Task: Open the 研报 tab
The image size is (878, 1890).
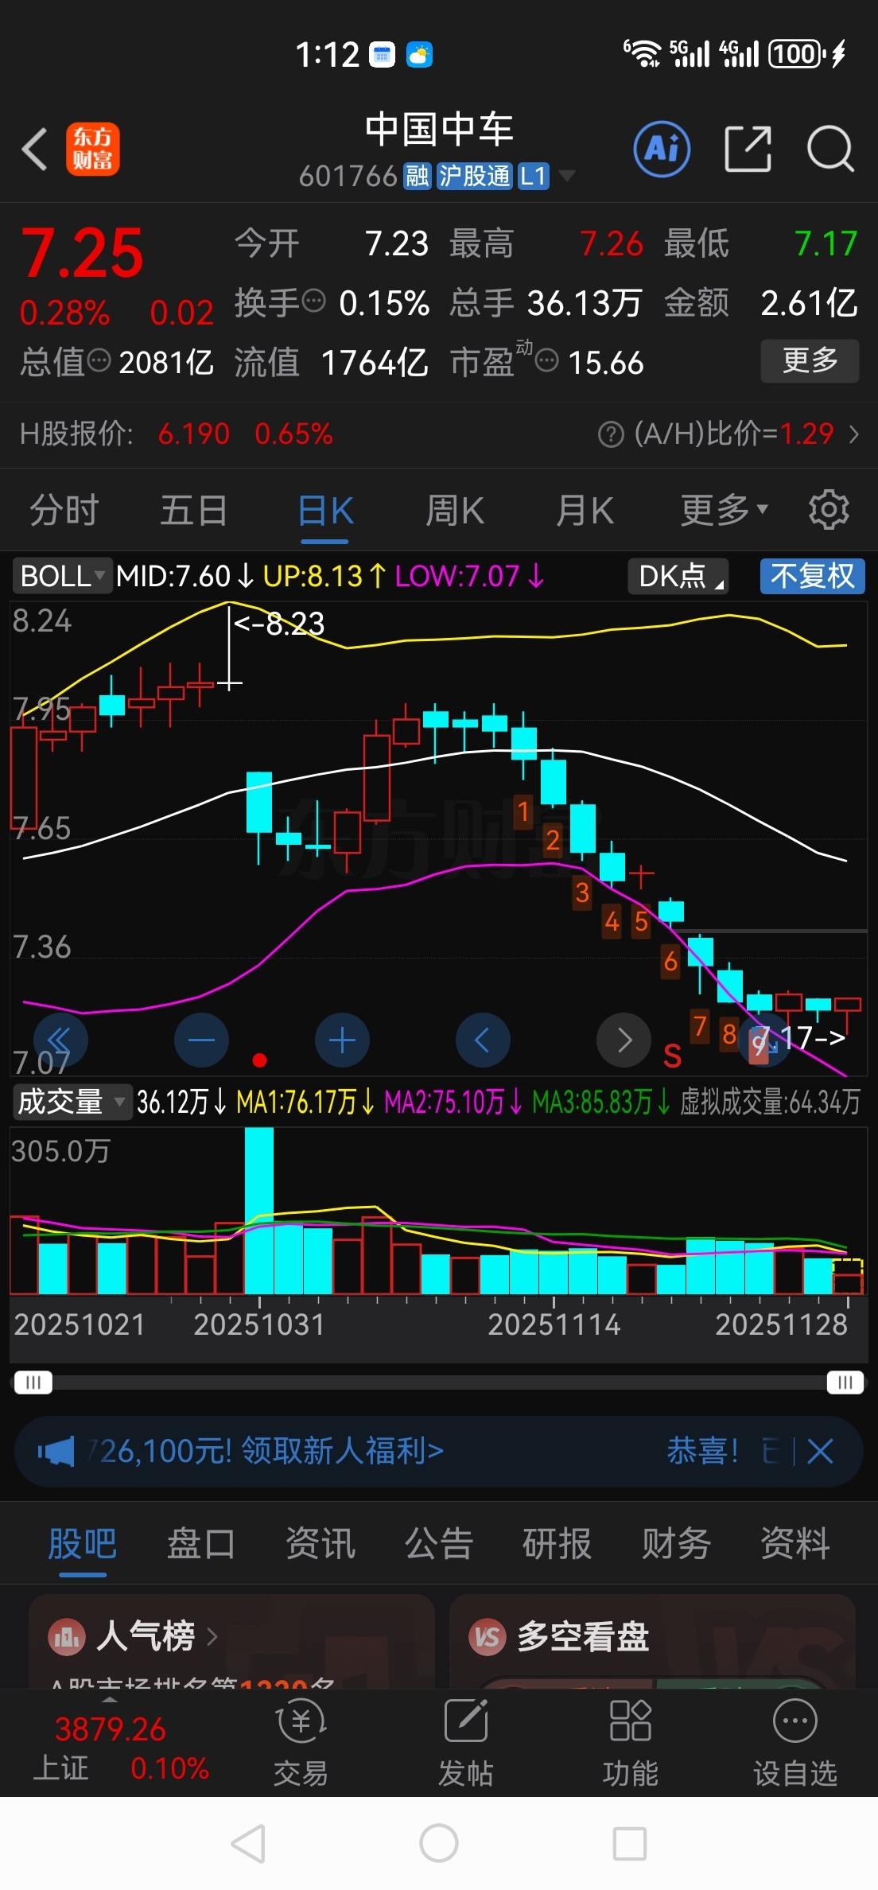Action: 557,1543
